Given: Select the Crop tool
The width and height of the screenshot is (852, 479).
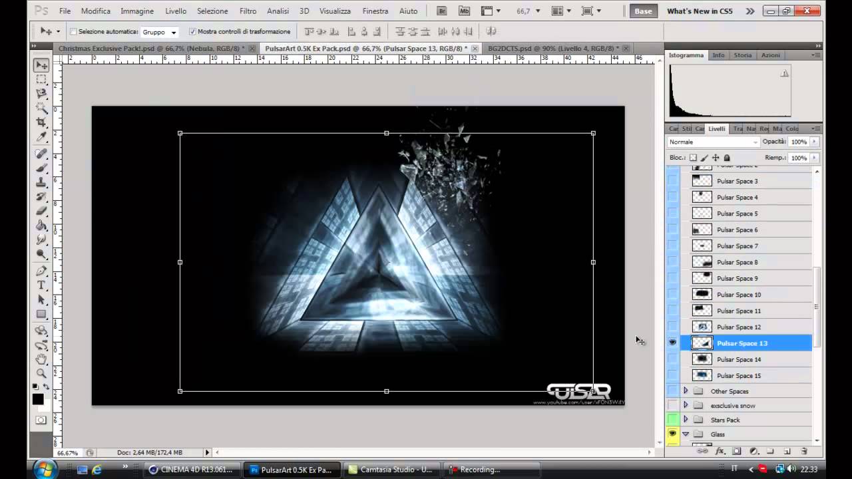Looking at the screenshot, I should 41,122.
